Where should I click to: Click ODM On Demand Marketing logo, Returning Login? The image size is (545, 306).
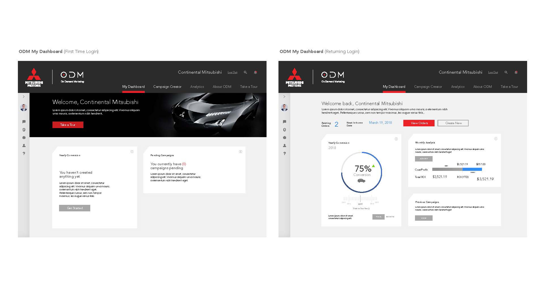(x=333, y=77)
